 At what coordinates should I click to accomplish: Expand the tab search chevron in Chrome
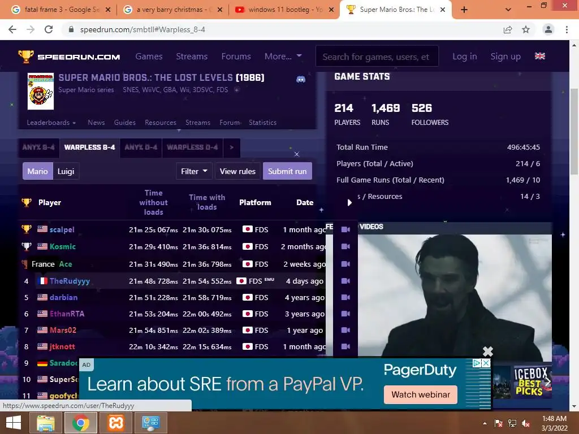pyautogui.click(x=508, y=10)
